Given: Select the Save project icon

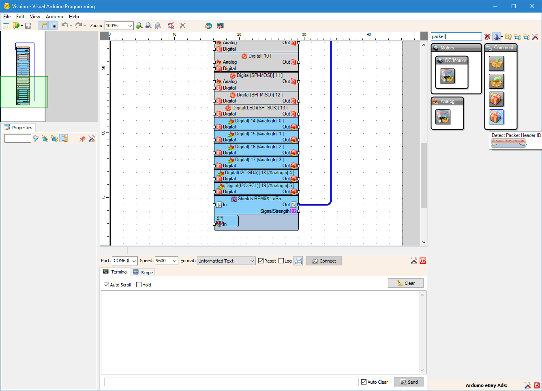Looking at the screenshot, I should coord(28,26).
